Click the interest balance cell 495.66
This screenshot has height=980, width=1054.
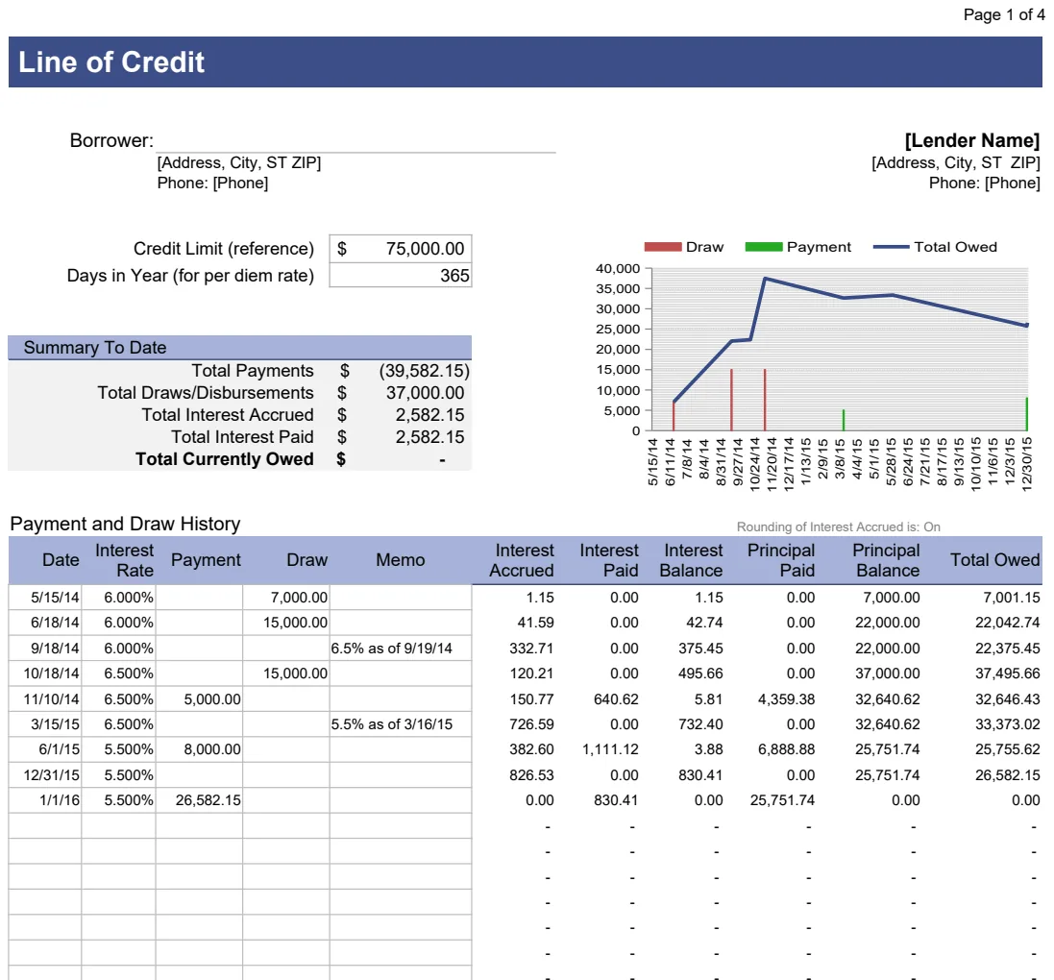point(700,674)
